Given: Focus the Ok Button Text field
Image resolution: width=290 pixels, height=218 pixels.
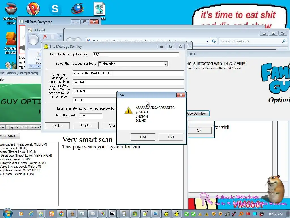Looking at the screenshot, I should click(91, 116).
